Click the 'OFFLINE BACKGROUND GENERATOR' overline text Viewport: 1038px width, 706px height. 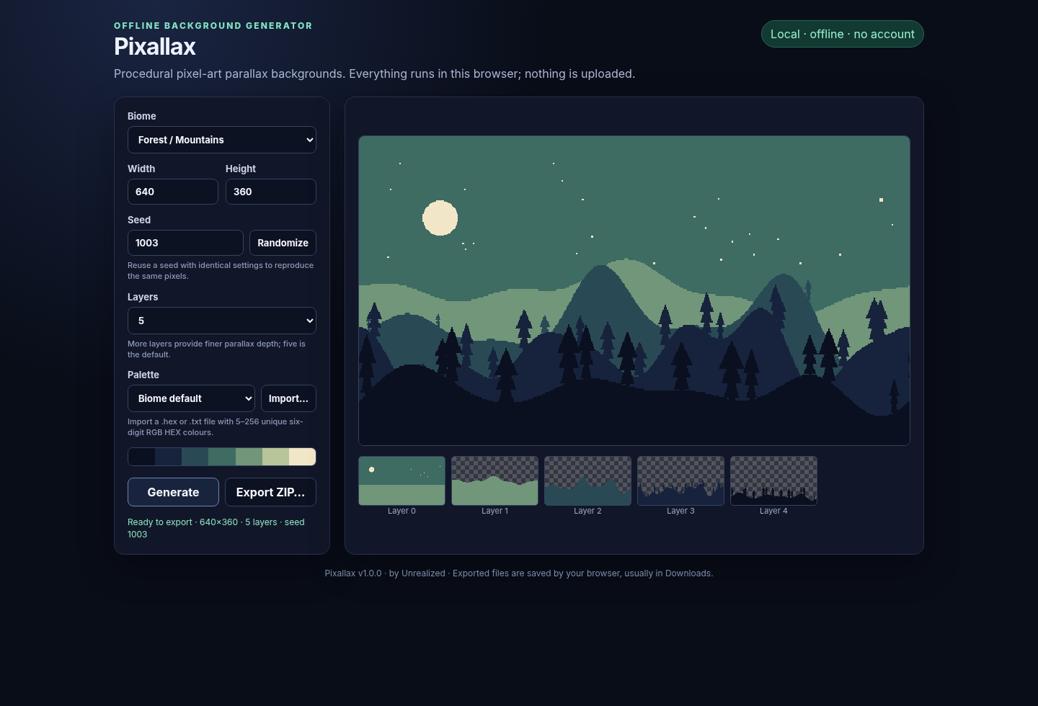click(213, 25)
